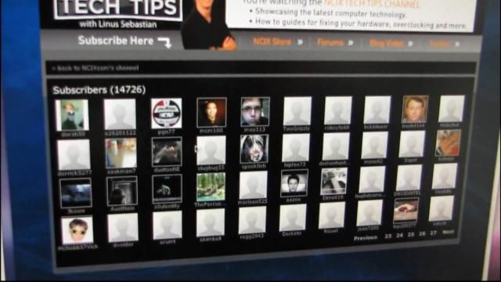Open the skamba8 default silhouette avatar

[211, 222]
